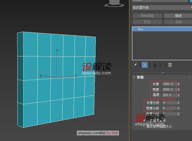Screen dimensions: 192x141
Task: Collapse the 参数 rollout
Action: pos(134,77)
